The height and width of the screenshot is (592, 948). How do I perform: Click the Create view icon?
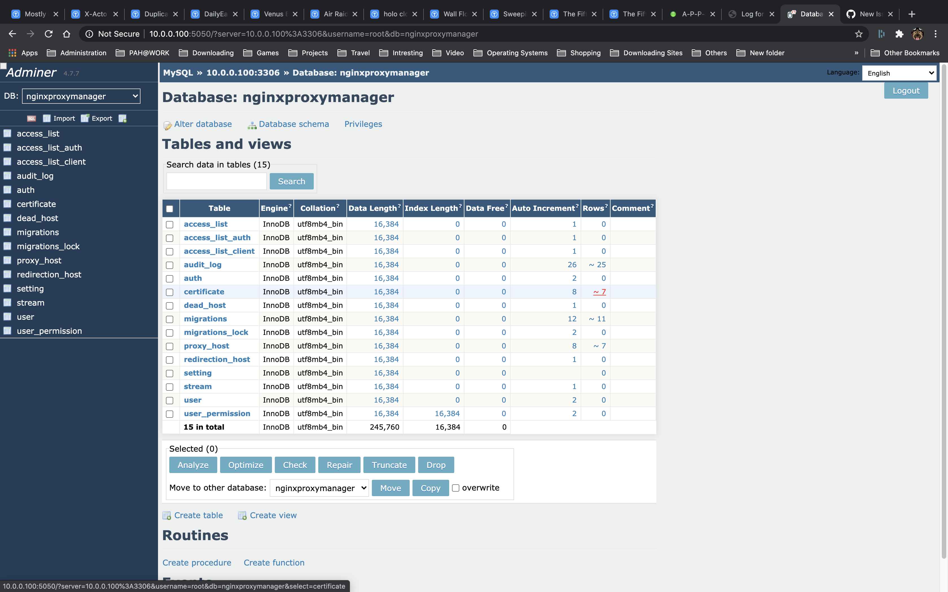pyautogui.click(x=242, y=515)
